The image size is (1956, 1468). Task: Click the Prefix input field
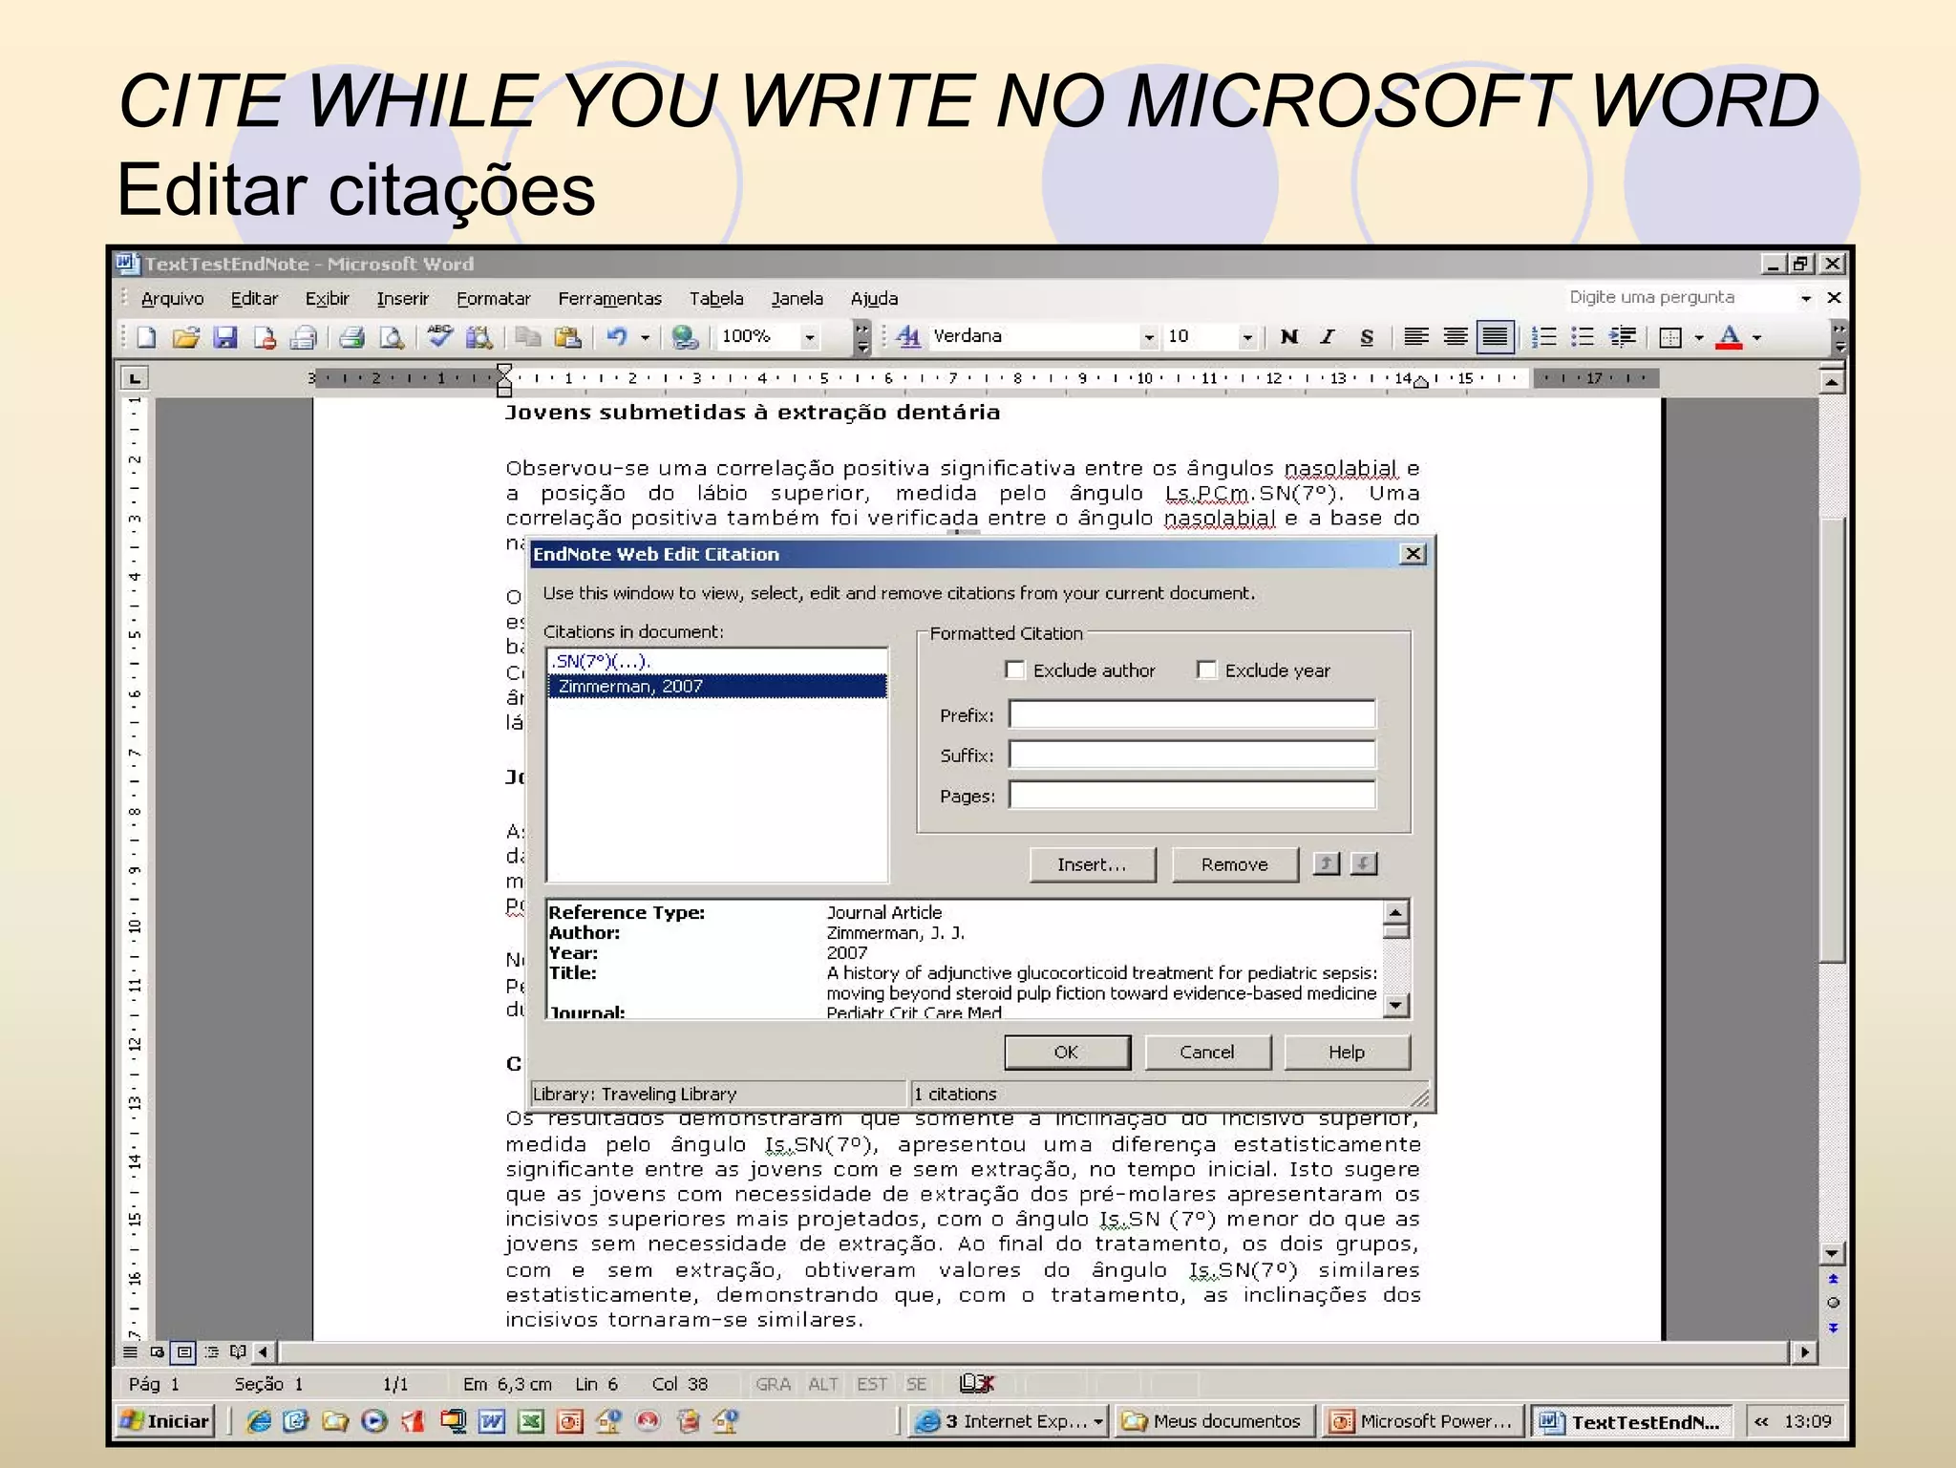click(1193, 714)
